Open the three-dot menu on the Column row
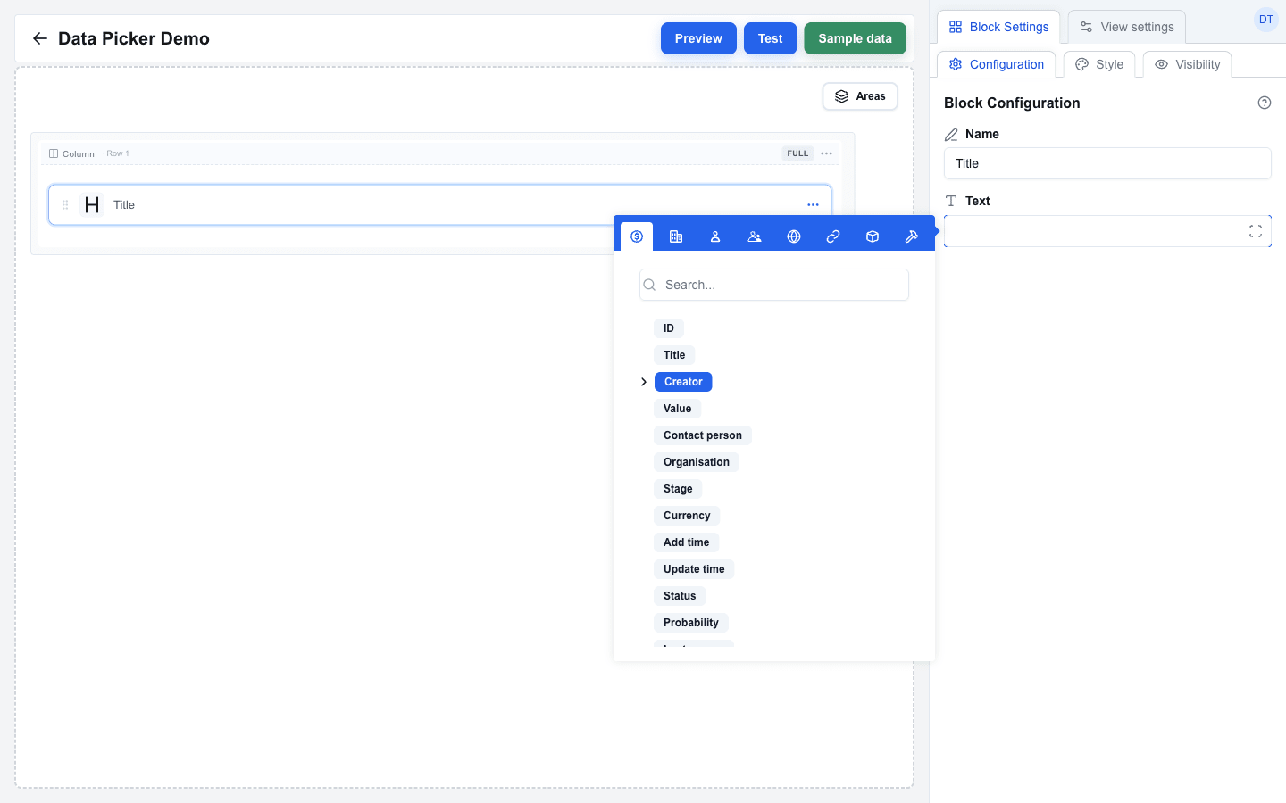 [827, 153]
